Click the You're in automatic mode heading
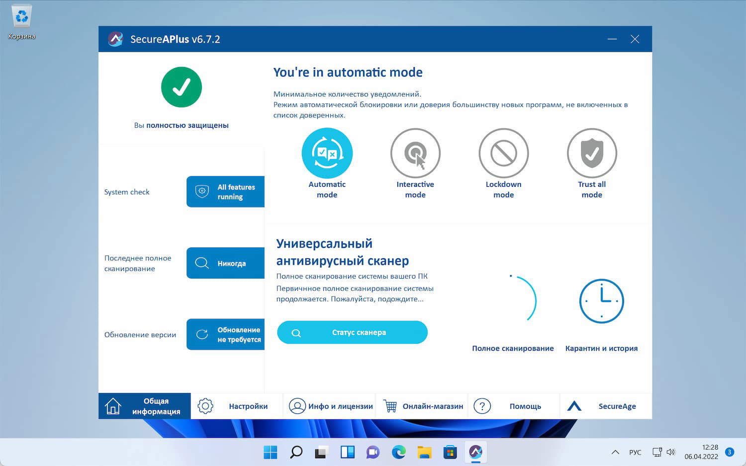The height and width of the screenshot is (466, 746). [348, 73]
